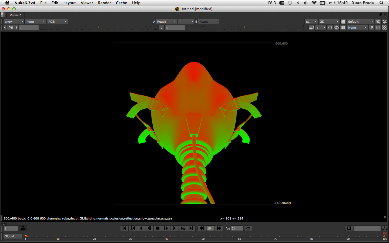
Task: Open the x1 zoom level dropdown
Action: pos(311,22)
